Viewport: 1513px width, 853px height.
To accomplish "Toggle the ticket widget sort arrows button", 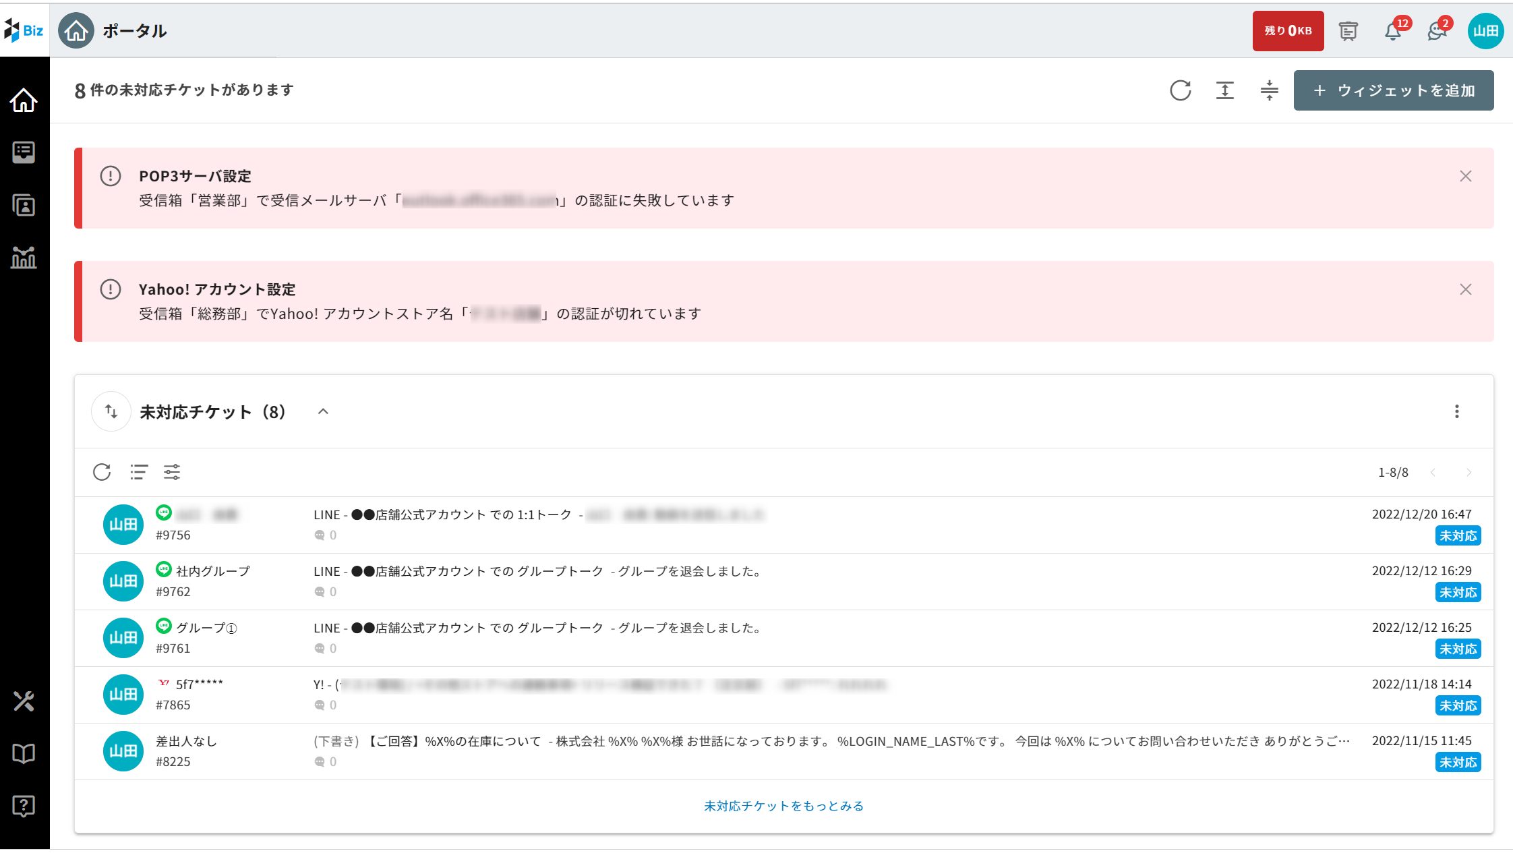I will tap(111, 411).
